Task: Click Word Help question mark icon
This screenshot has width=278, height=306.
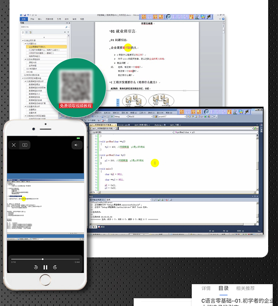Action: 223,19
